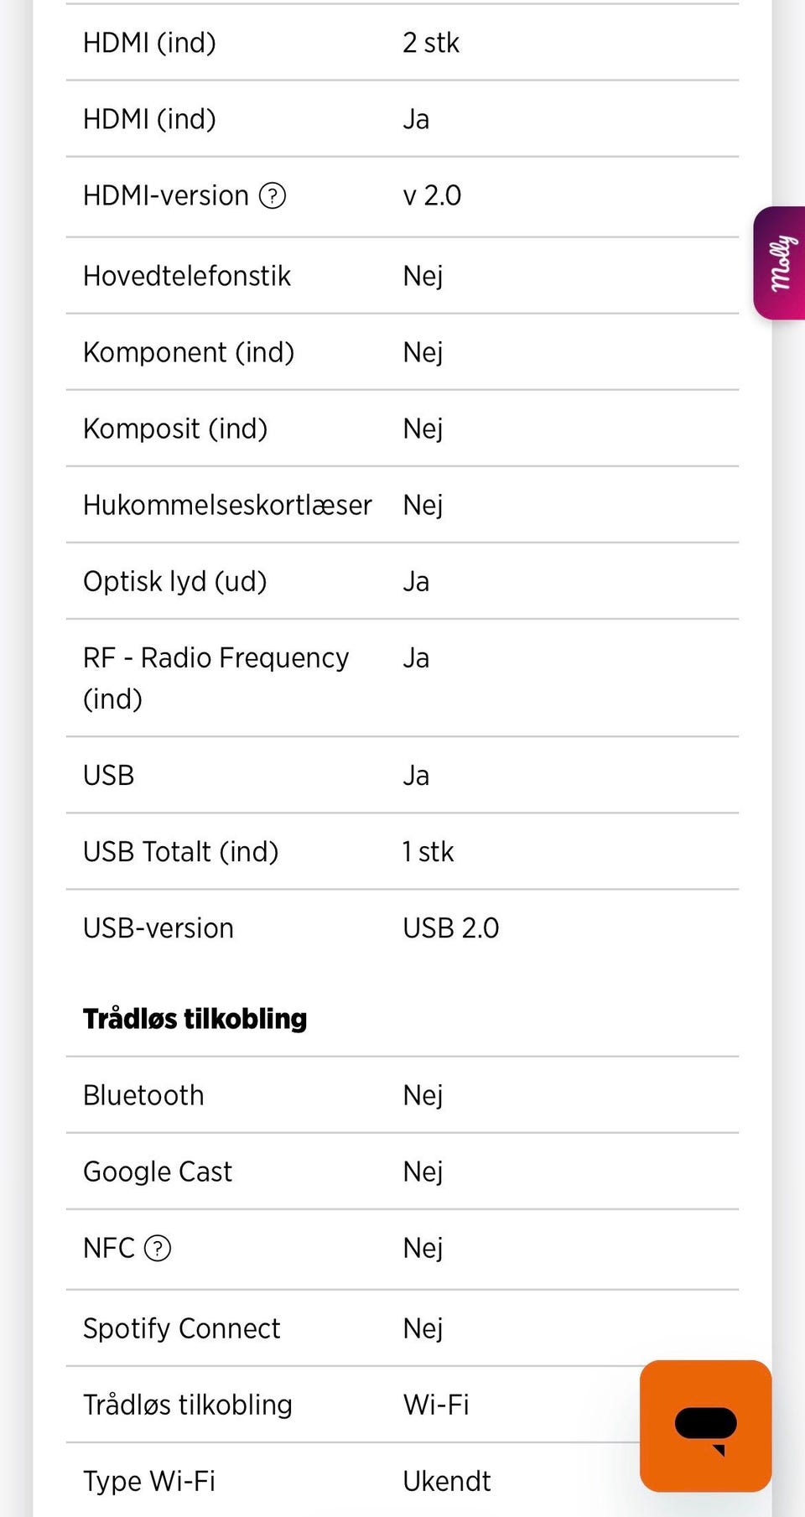Viewport: 805px width, 1517px height.
Task: Click the USB 2.0 value
Action: point(450,928)
